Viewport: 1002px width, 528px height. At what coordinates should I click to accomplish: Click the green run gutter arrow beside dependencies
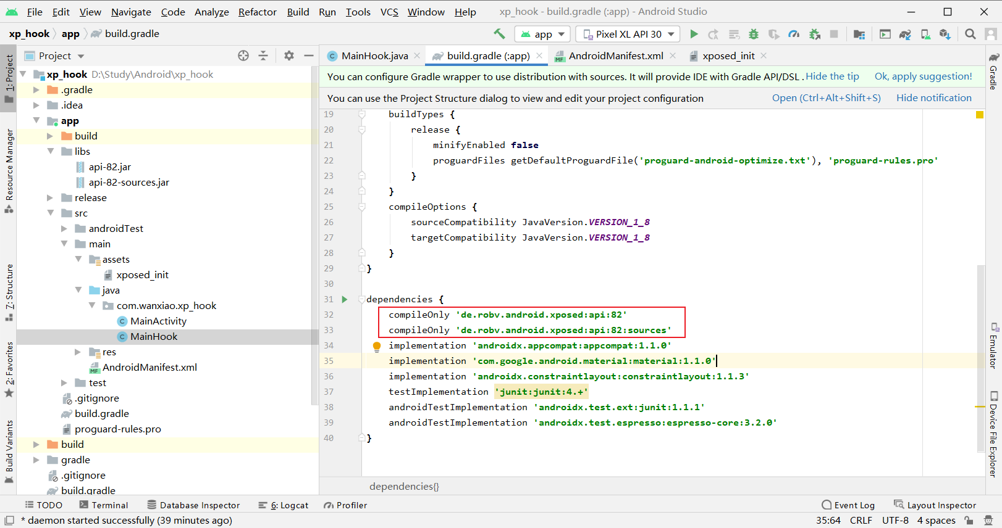tap(345, 299)
